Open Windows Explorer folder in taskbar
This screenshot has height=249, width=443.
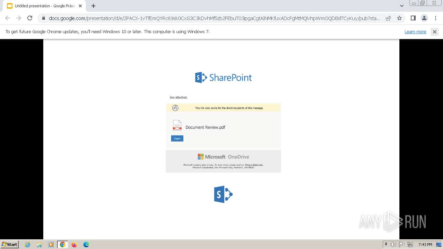pos(39,245)
